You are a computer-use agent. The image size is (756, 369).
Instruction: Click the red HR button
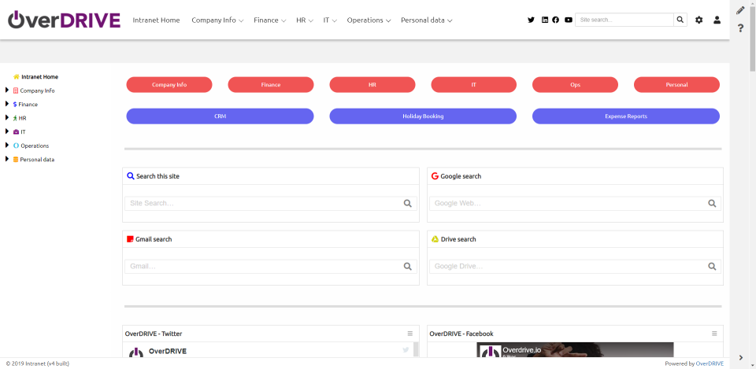point(372,85)
